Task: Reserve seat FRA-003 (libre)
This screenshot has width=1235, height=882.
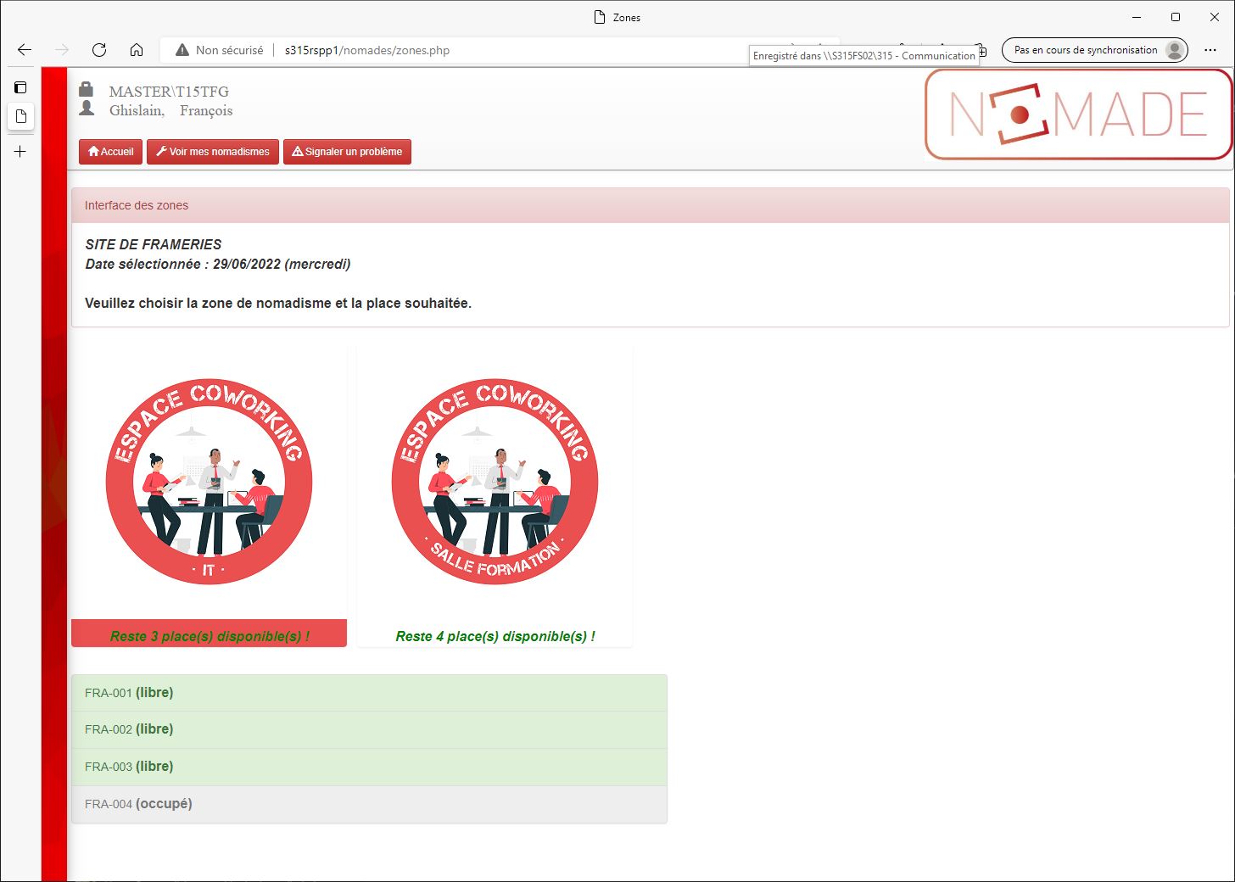Action: pyautogui.click(x=369, y=767)
